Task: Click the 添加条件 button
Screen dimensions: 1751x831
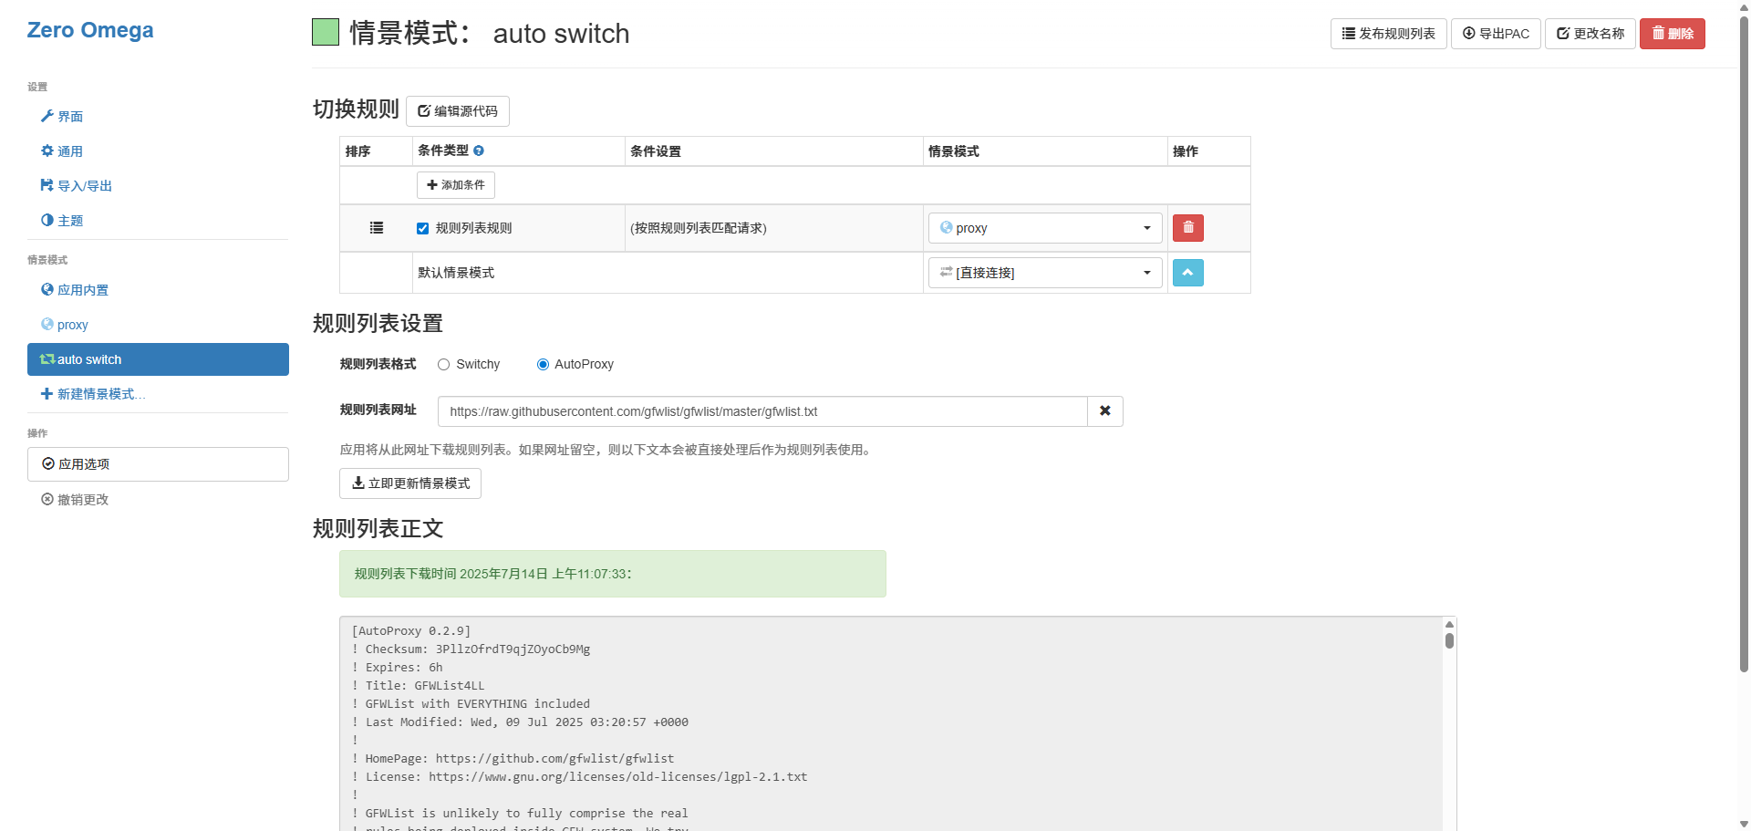Action: [456, 185]
